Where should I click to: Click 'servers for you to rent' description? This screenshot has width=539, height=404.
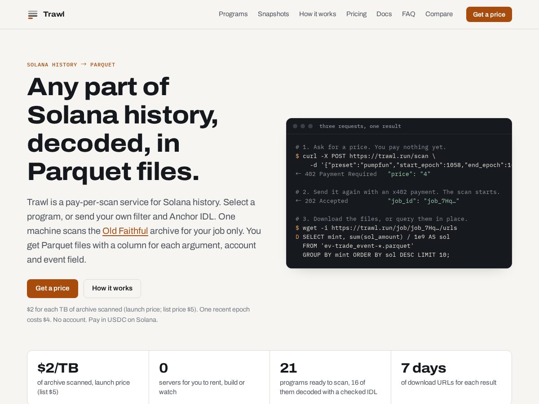point(202,387)
